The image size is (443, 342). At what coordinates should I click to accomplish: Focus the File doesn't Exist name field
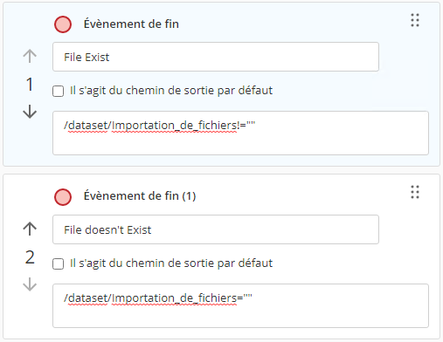[216, 229]
